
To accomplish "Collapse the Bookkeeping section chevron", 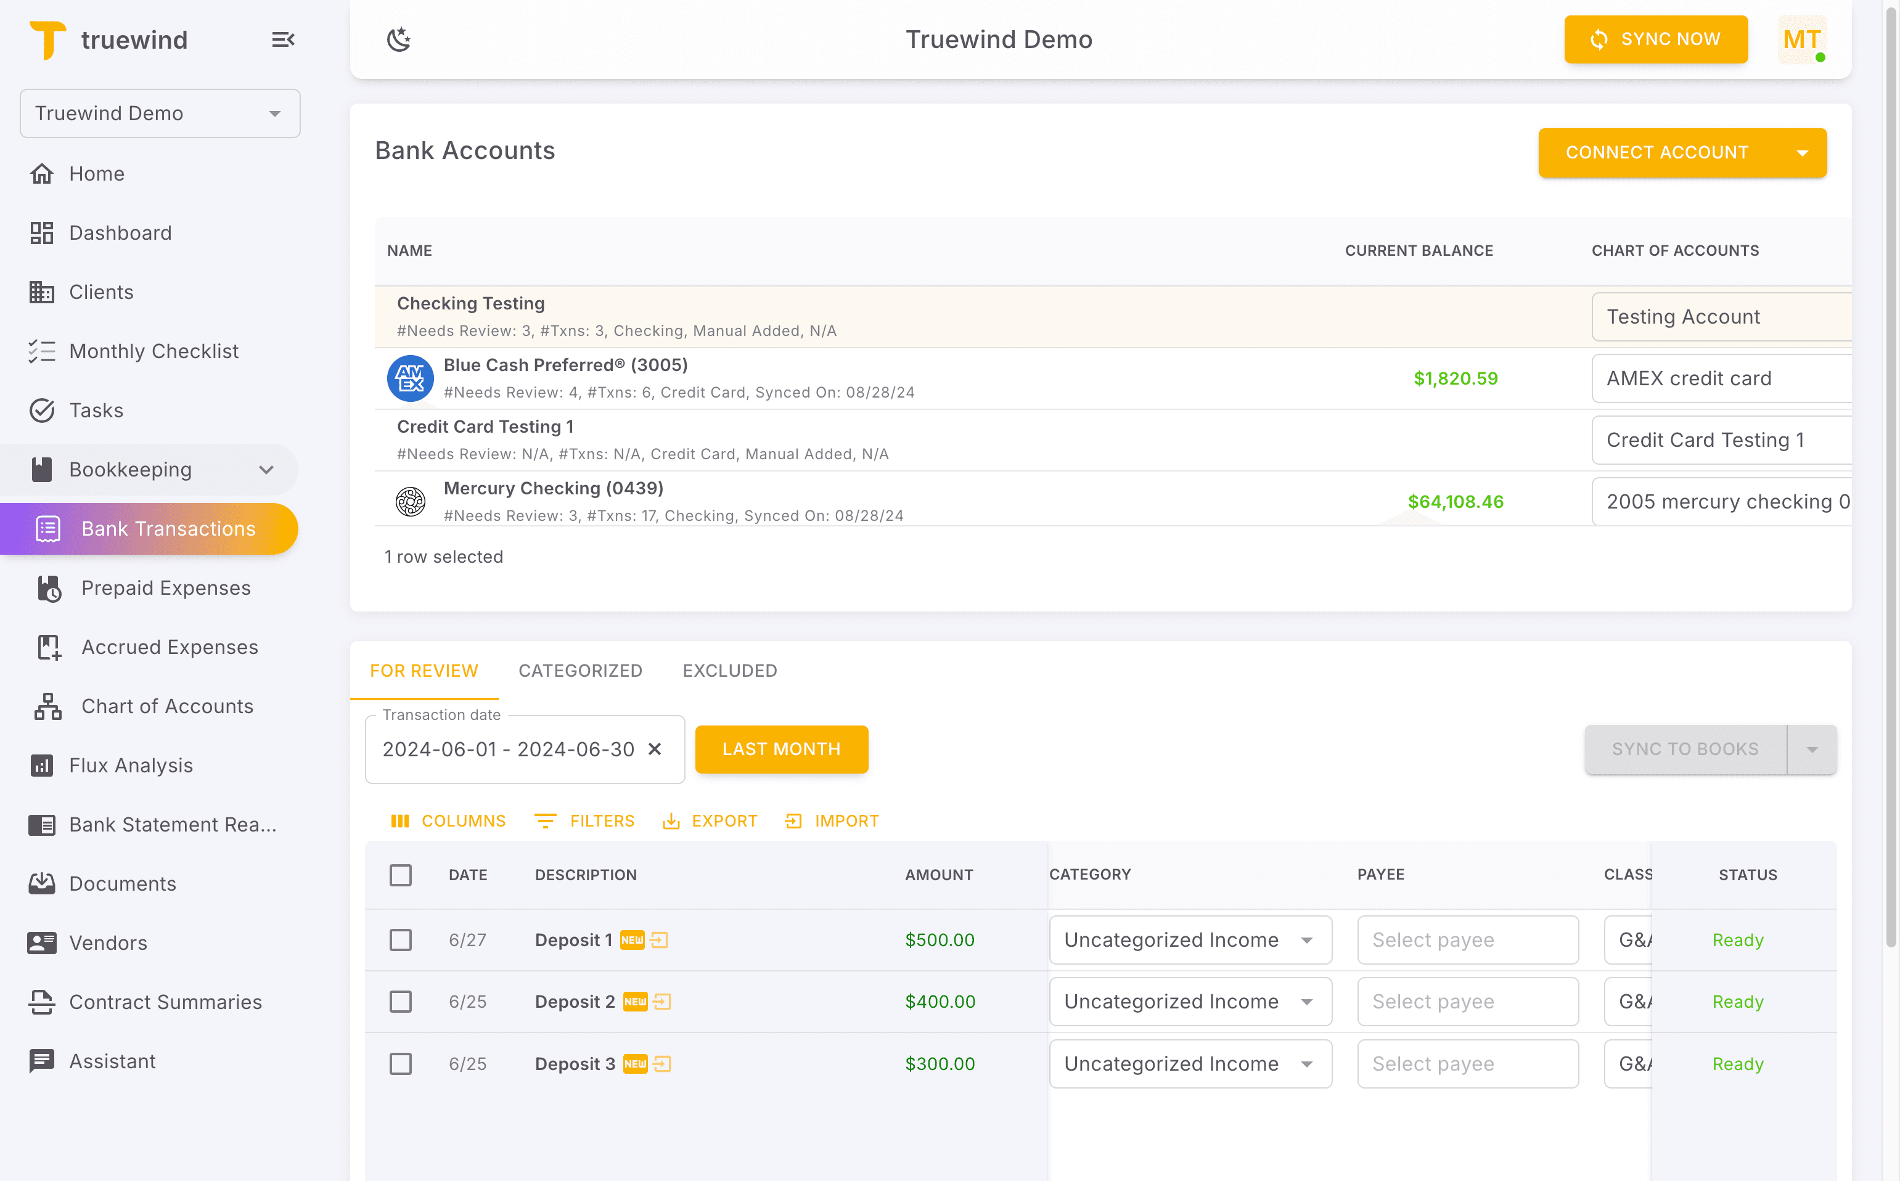I will pyautogui.click(x=266, y=470).
